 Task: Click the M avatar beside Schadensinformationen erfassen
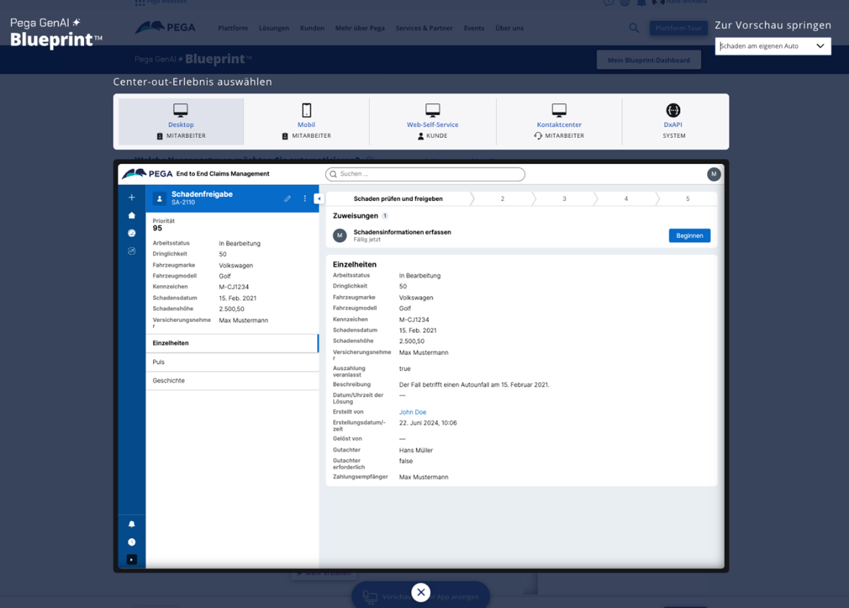[340, 235]
